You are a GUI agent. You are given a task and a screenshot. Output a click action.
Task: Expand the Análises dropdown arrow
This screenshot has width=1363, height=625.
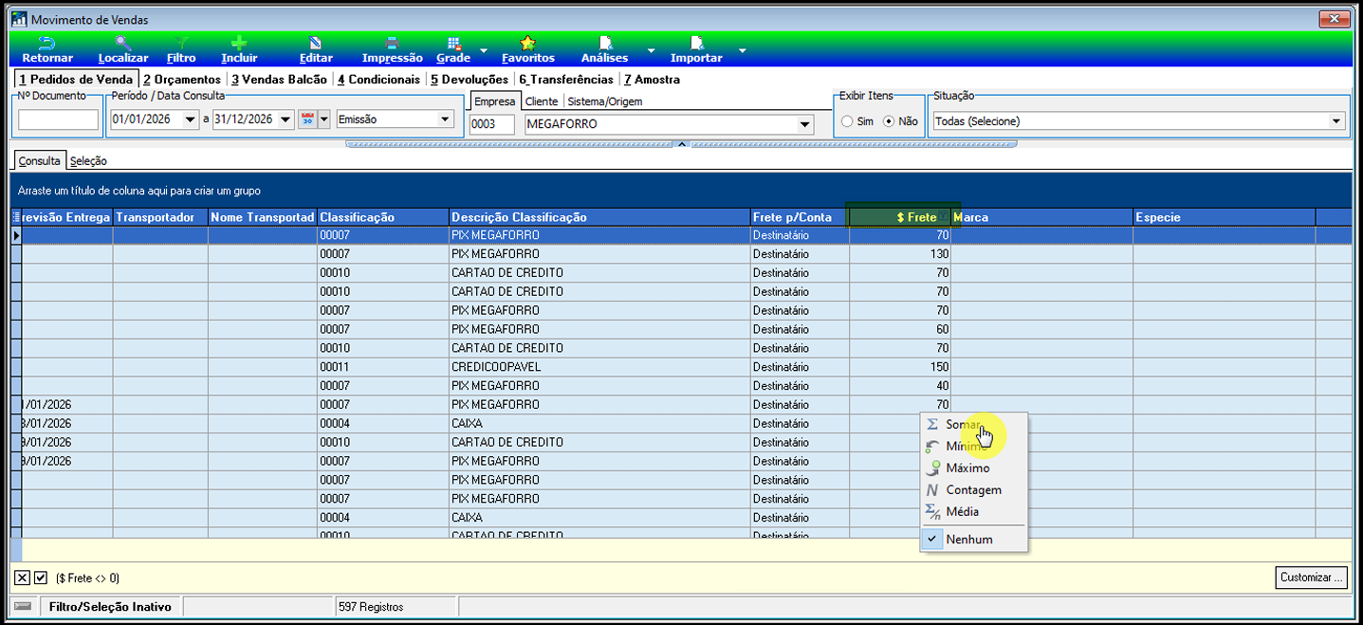click(x=651, y=50)
